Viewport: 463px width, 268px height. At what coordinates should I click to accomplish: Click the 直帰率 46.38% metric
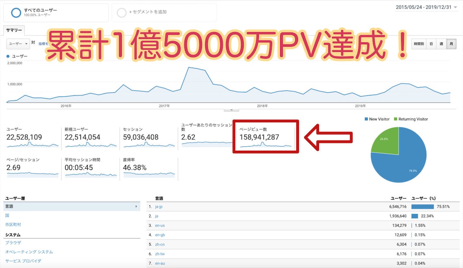click(x=149, y=168)
